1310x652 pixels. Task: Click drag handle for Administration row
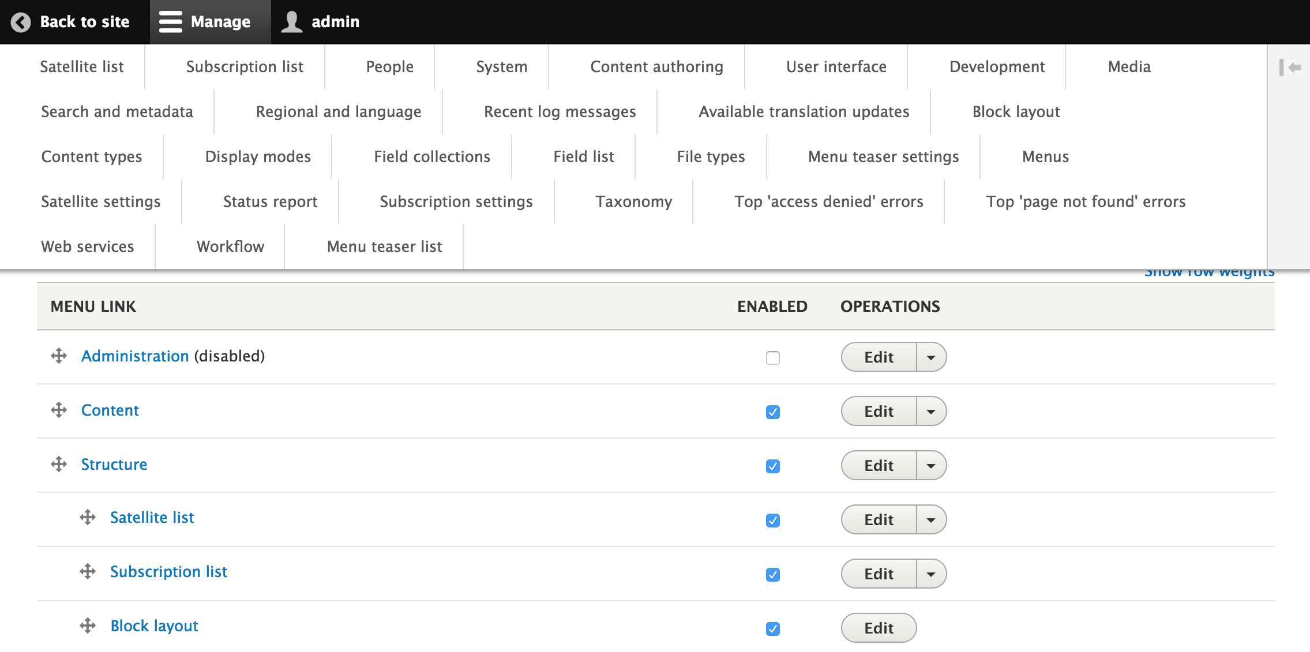pyautogui.click(x=59, y=356)
